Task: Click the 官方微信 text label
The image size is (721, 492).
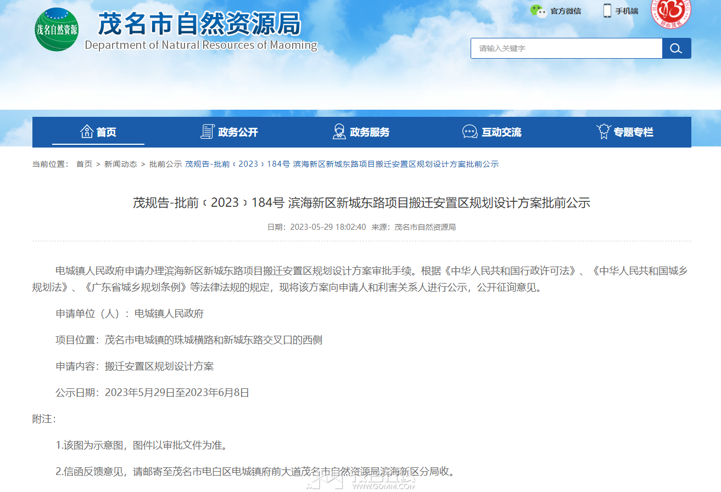Action: pos(566,11)
